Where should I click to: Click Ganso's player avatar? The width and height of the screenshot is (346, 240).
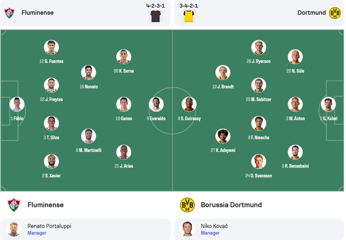pos(124,104)
